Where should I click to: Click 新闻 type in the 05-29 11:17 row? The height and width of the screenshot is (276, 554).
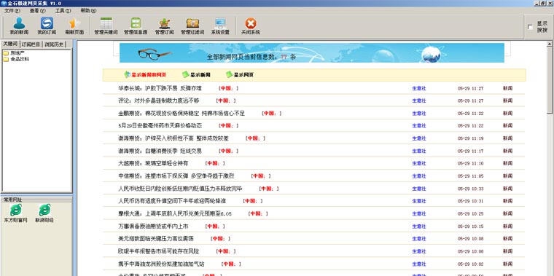(508, 151)
